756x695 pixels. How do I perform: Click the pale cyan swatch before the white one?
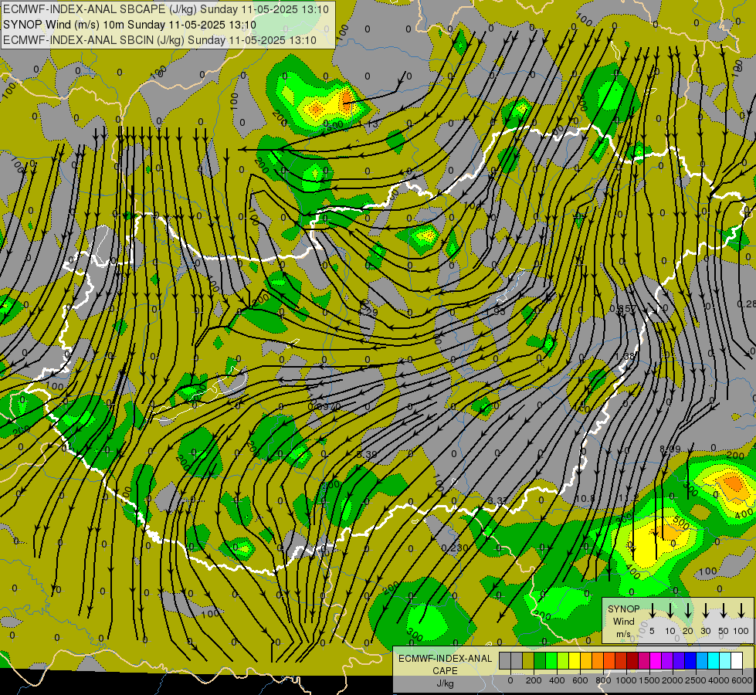(726, 660)
